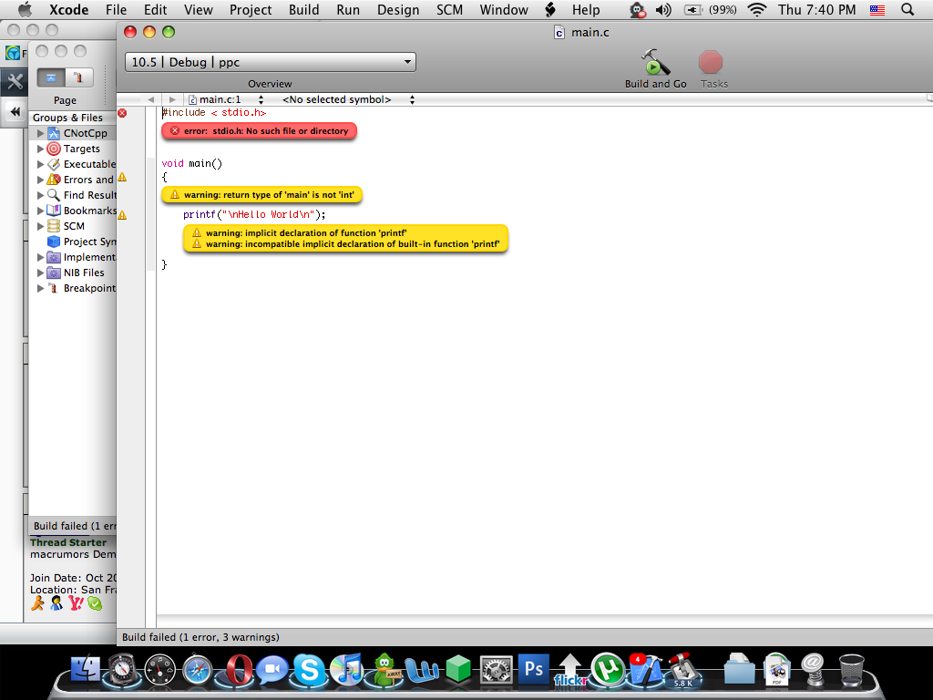Screen dimensions: 933x700
Task: Click the stdio.h error message bubble
Action: (259, 131)
